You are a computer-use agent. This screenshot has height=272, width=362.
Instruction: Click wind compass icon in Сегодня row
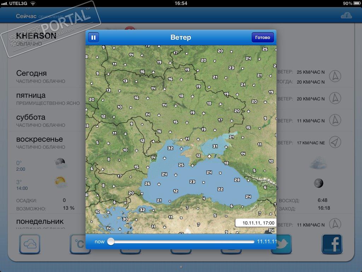coord(335,76)
